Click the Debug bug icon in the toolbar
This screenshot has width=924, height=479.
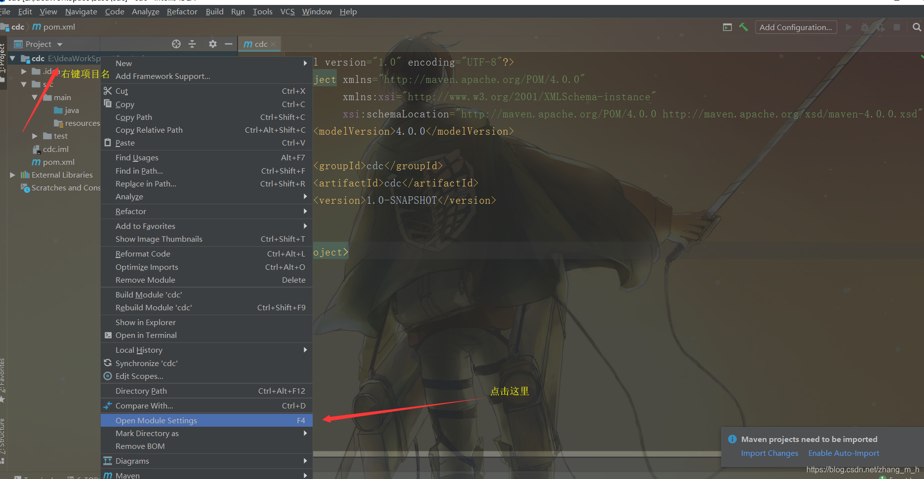click(x=865, y=27)
